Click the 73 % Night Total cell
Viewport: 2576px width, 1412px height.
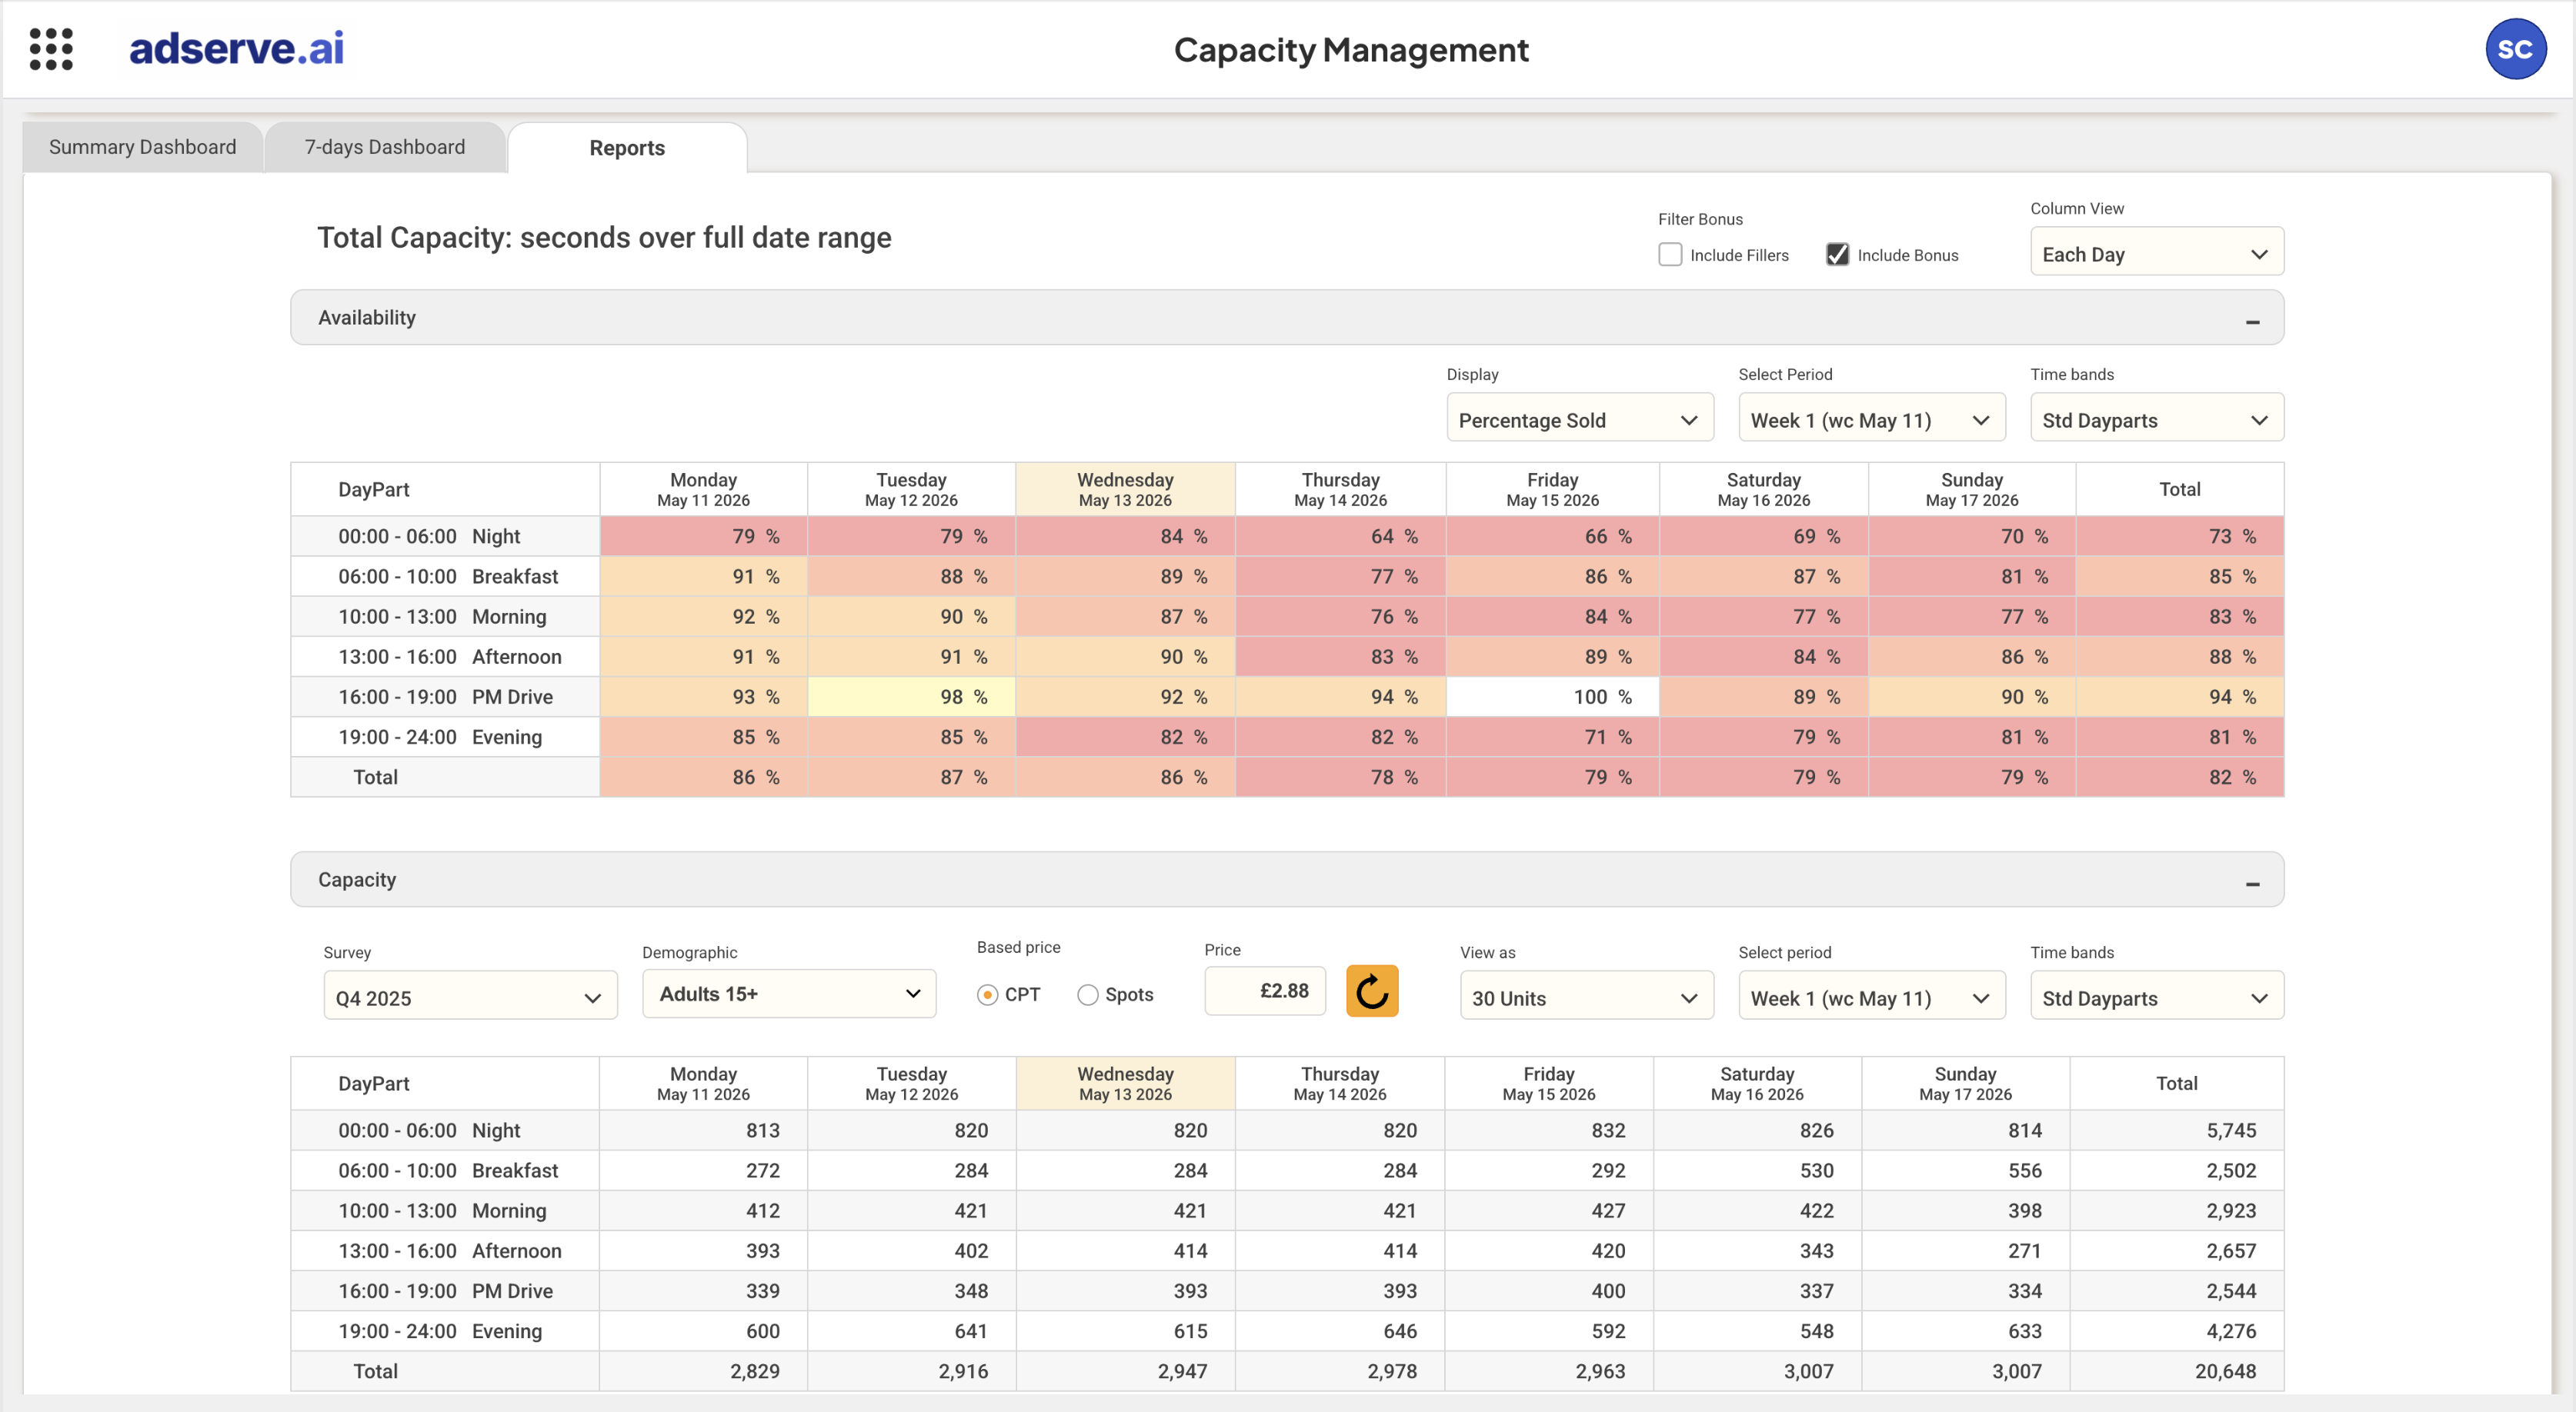click(x=2180, y=535)
